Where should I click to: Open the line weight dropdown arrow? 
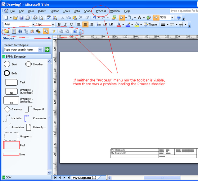tap(168, 25)
